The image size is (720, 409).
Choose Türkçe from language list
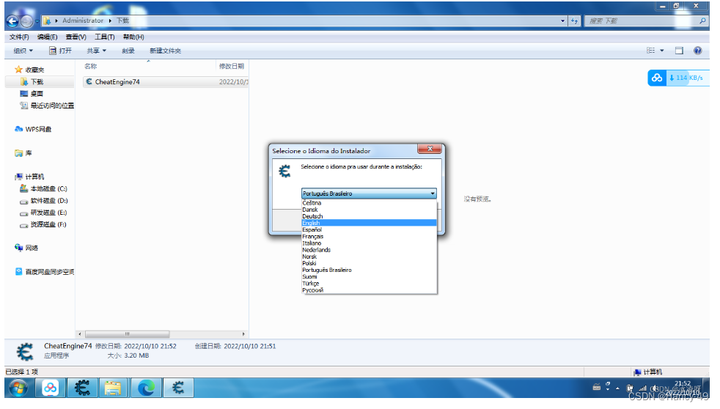point(370,284)
